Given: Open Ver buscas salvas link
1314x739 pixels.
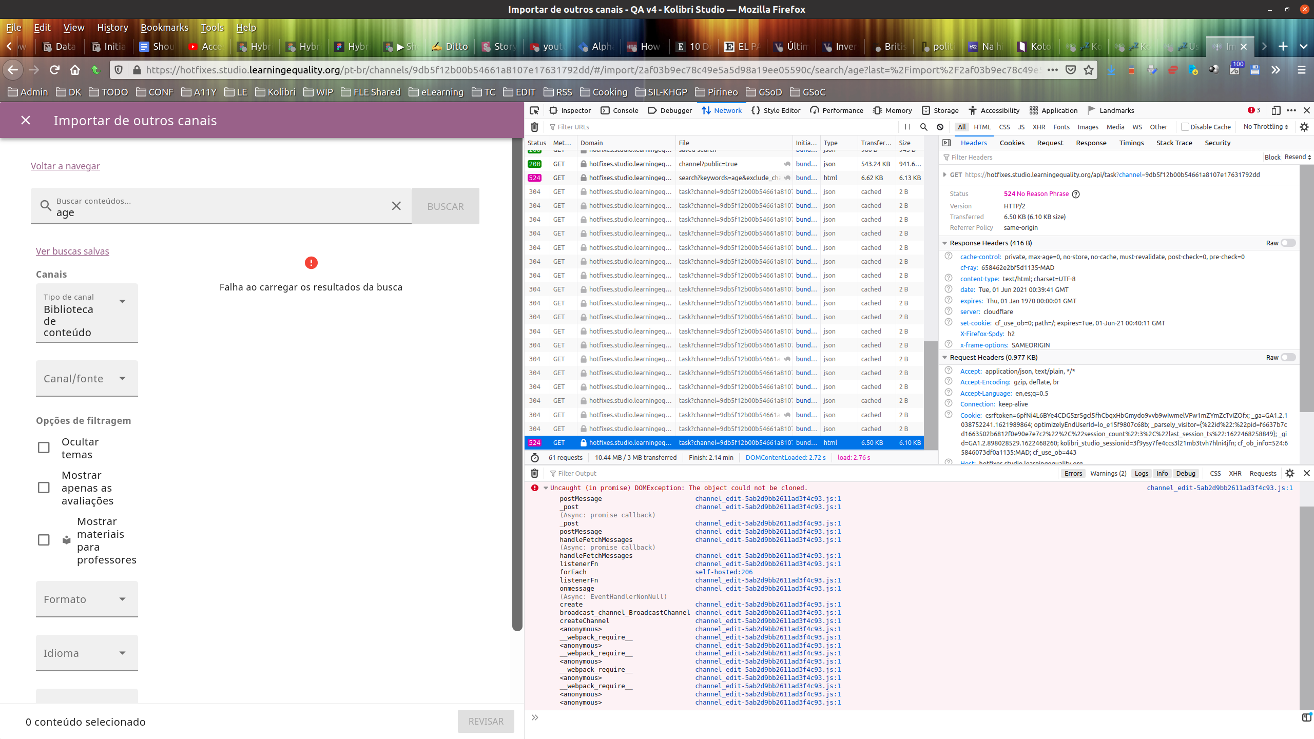Looking at the screenshot, I should pyautogui.click(x=72, y=251).
